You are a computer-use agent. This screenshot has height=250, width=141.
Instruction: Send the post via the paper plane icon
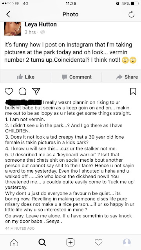[36, 91]
